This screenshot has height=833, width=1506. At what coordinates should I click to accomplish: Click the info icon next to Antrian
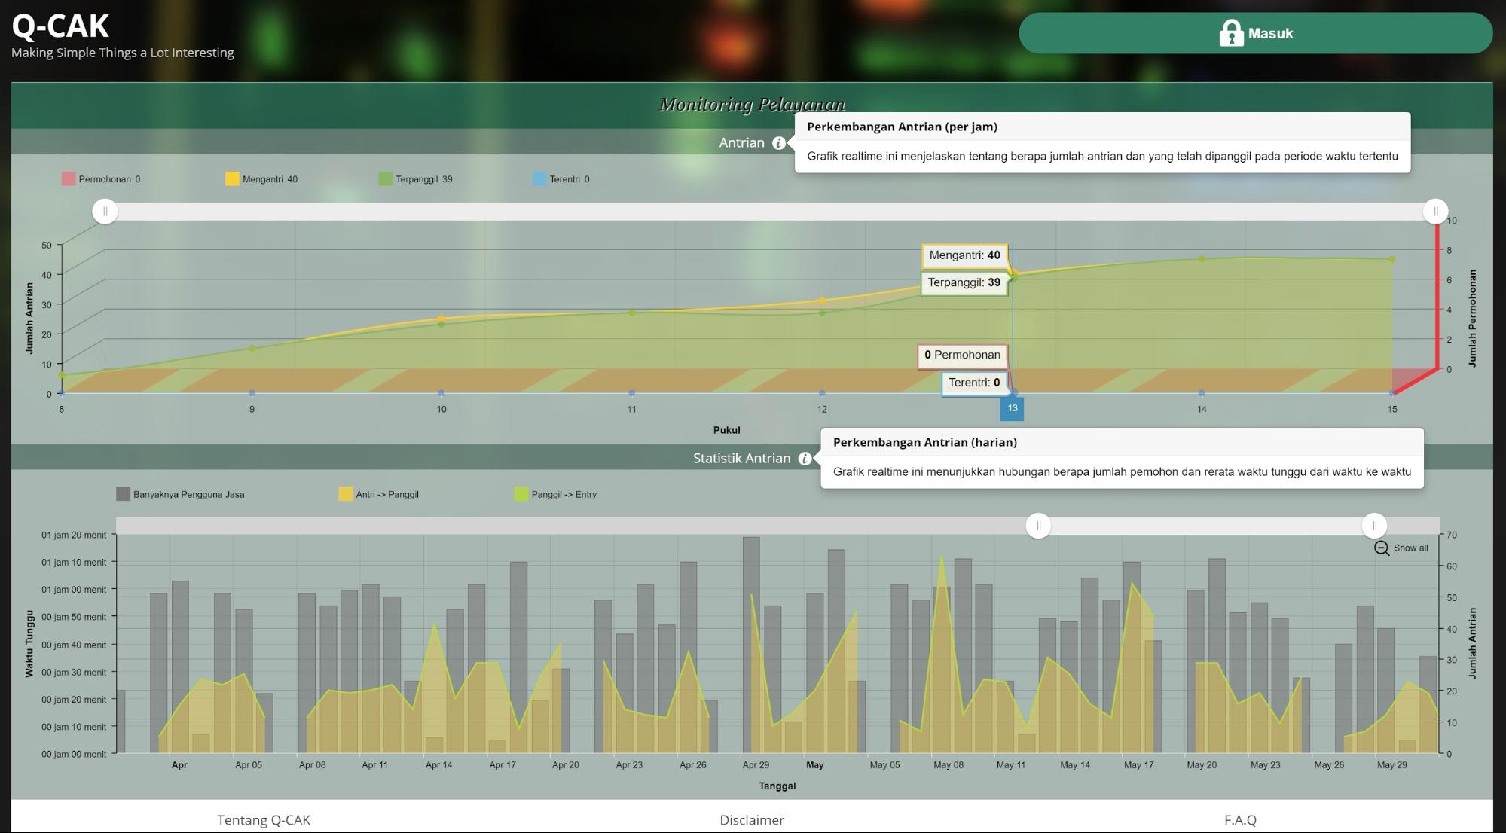point(778,143)
